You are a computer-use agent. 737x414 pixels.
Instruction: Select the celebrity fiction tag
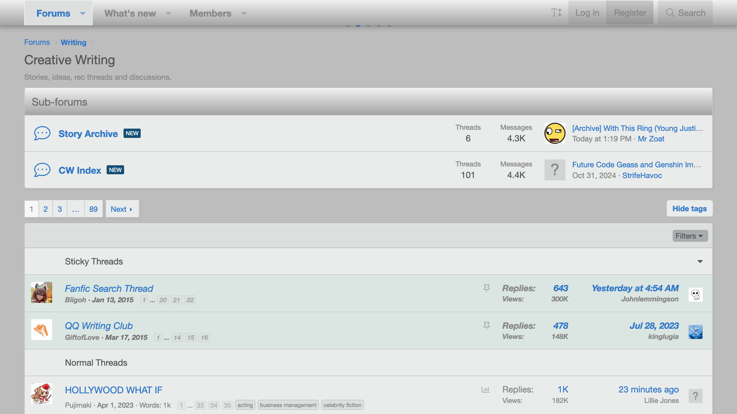(x=342, y=405)
